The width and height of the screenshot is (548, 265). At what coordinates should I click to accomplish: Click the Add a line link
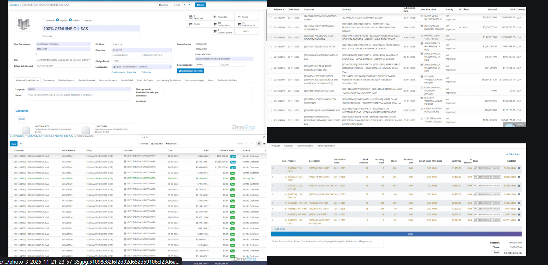point(280,229)
